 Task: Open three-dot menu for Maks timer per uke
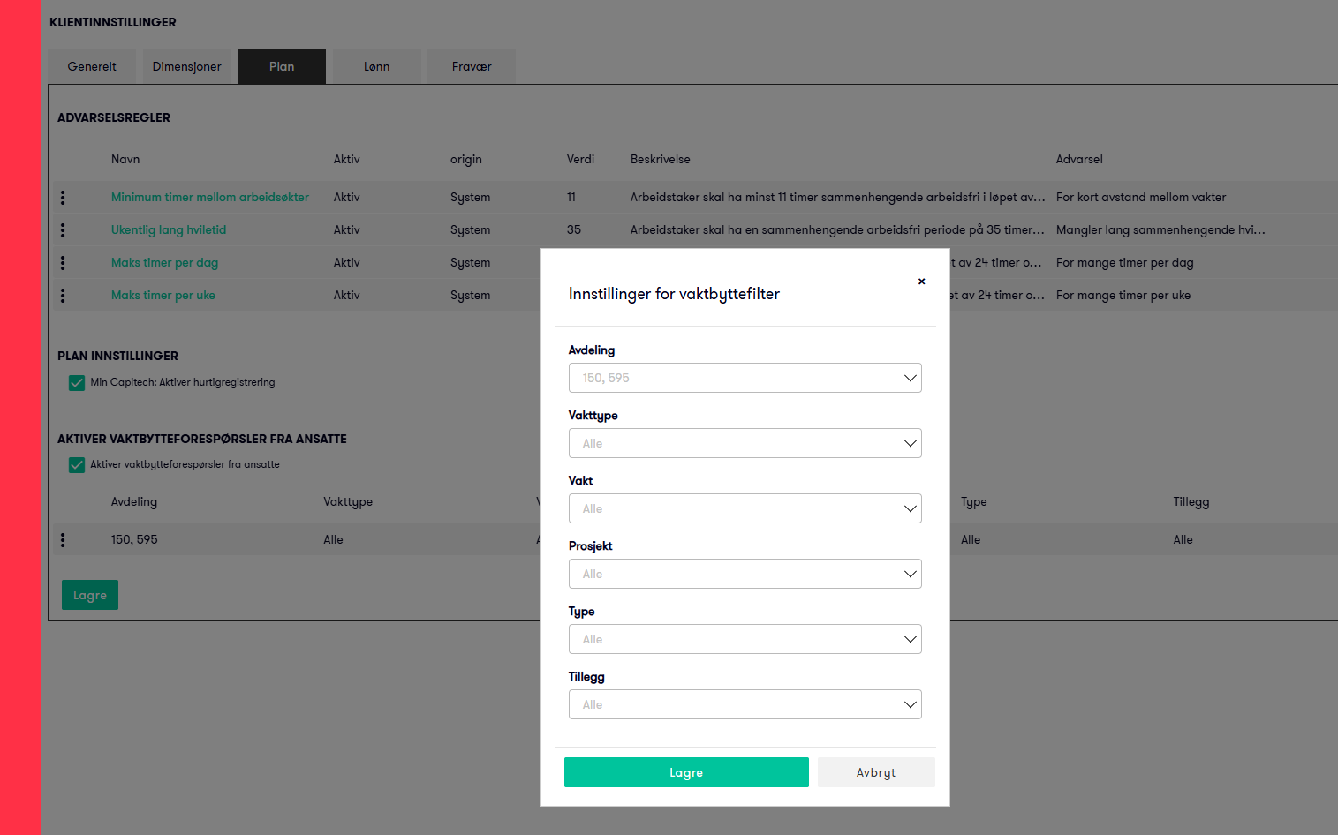[63, 296]
